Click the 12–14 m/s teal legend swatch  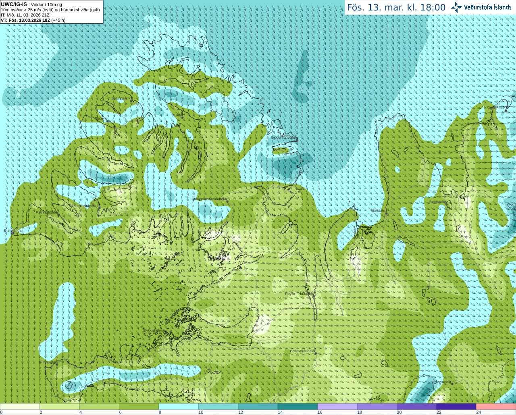[258, 407]
